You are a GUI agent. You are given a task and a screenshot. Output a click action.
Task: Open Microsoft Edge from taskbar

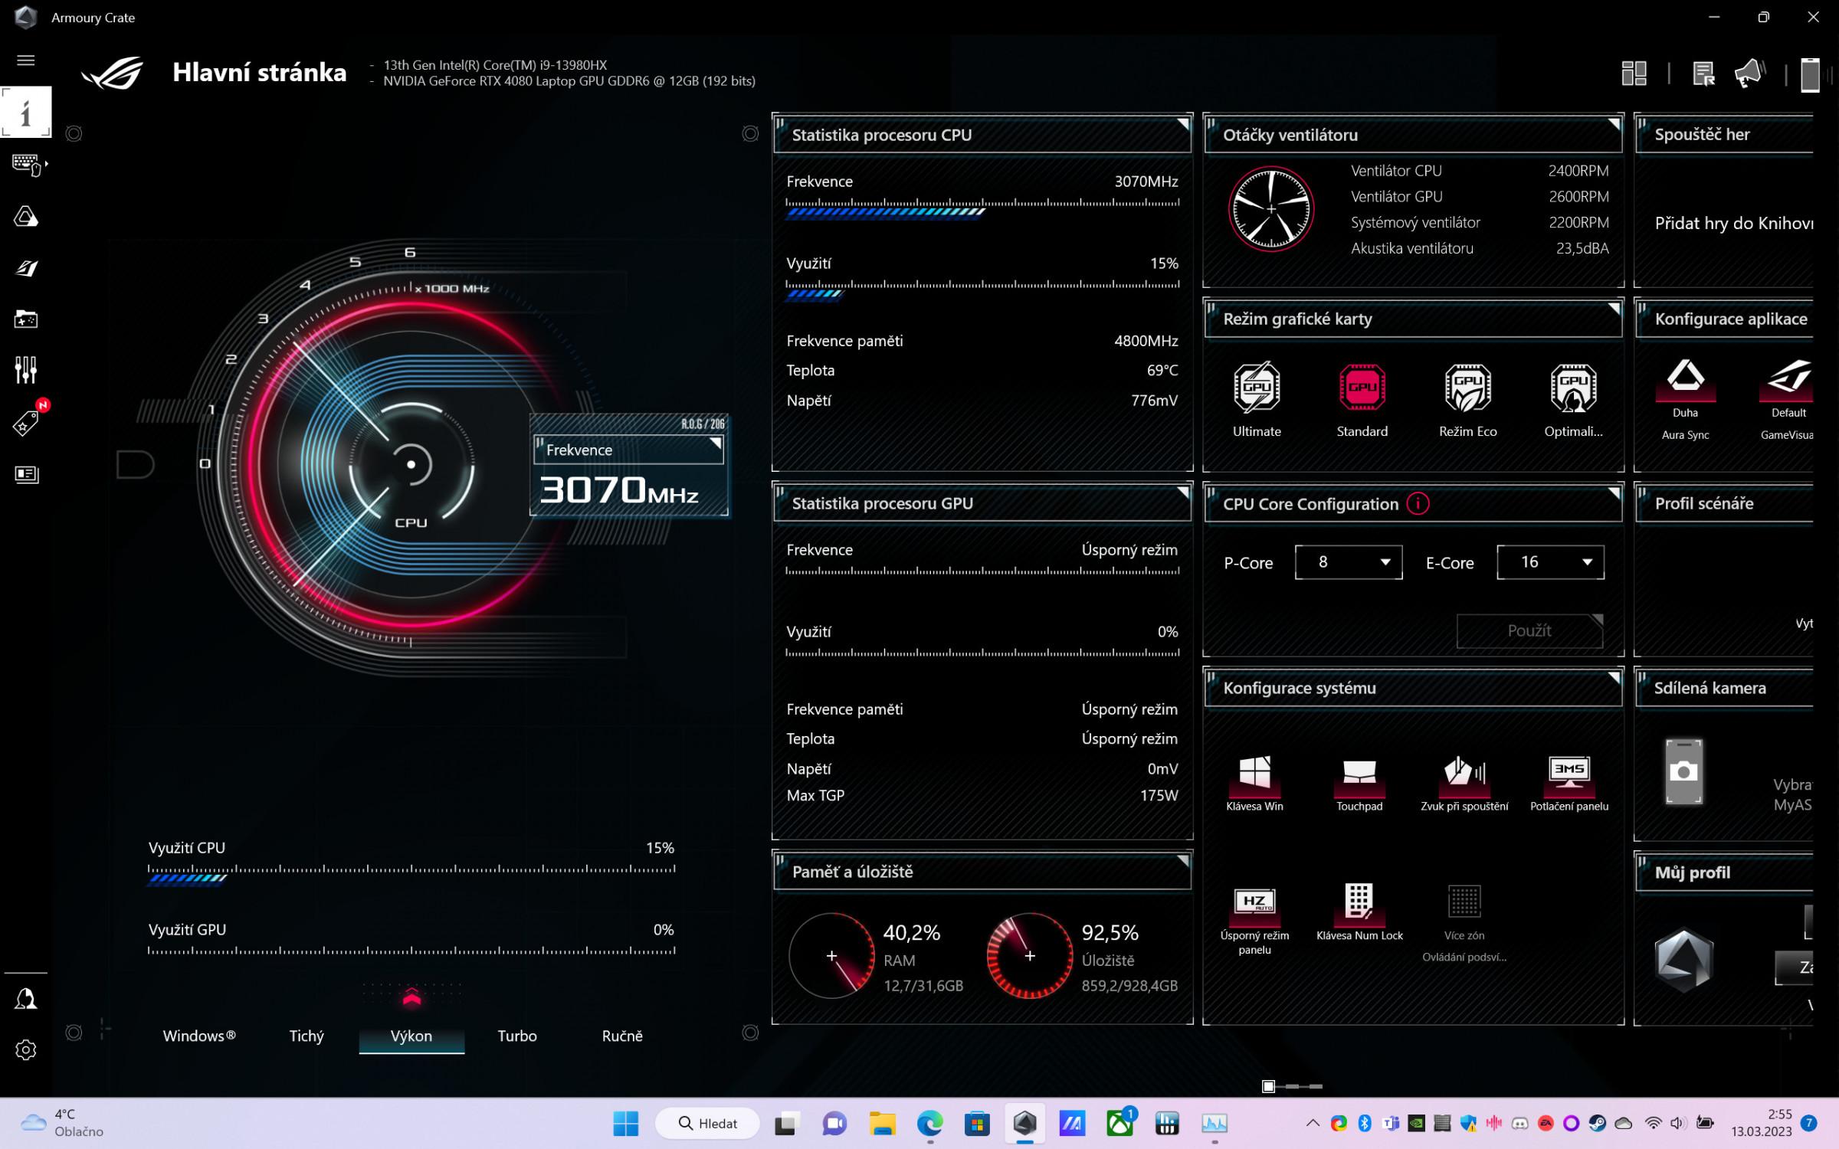(929, 1124)
